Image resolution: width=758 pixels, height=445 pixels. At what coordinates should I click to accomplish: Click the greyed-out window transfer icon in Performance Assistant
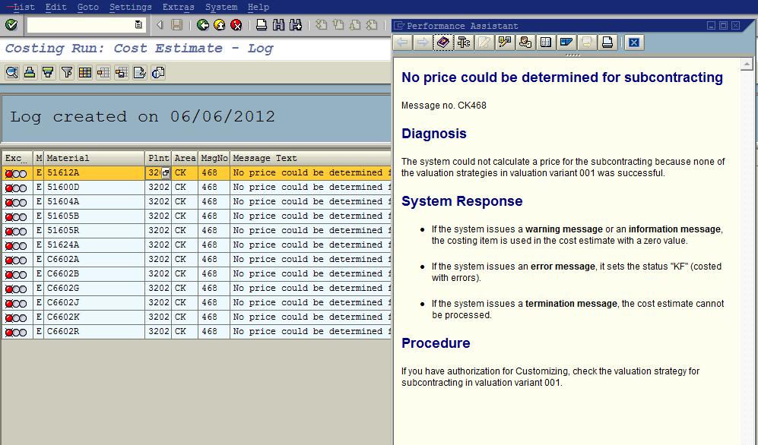(x=587, y=43)
